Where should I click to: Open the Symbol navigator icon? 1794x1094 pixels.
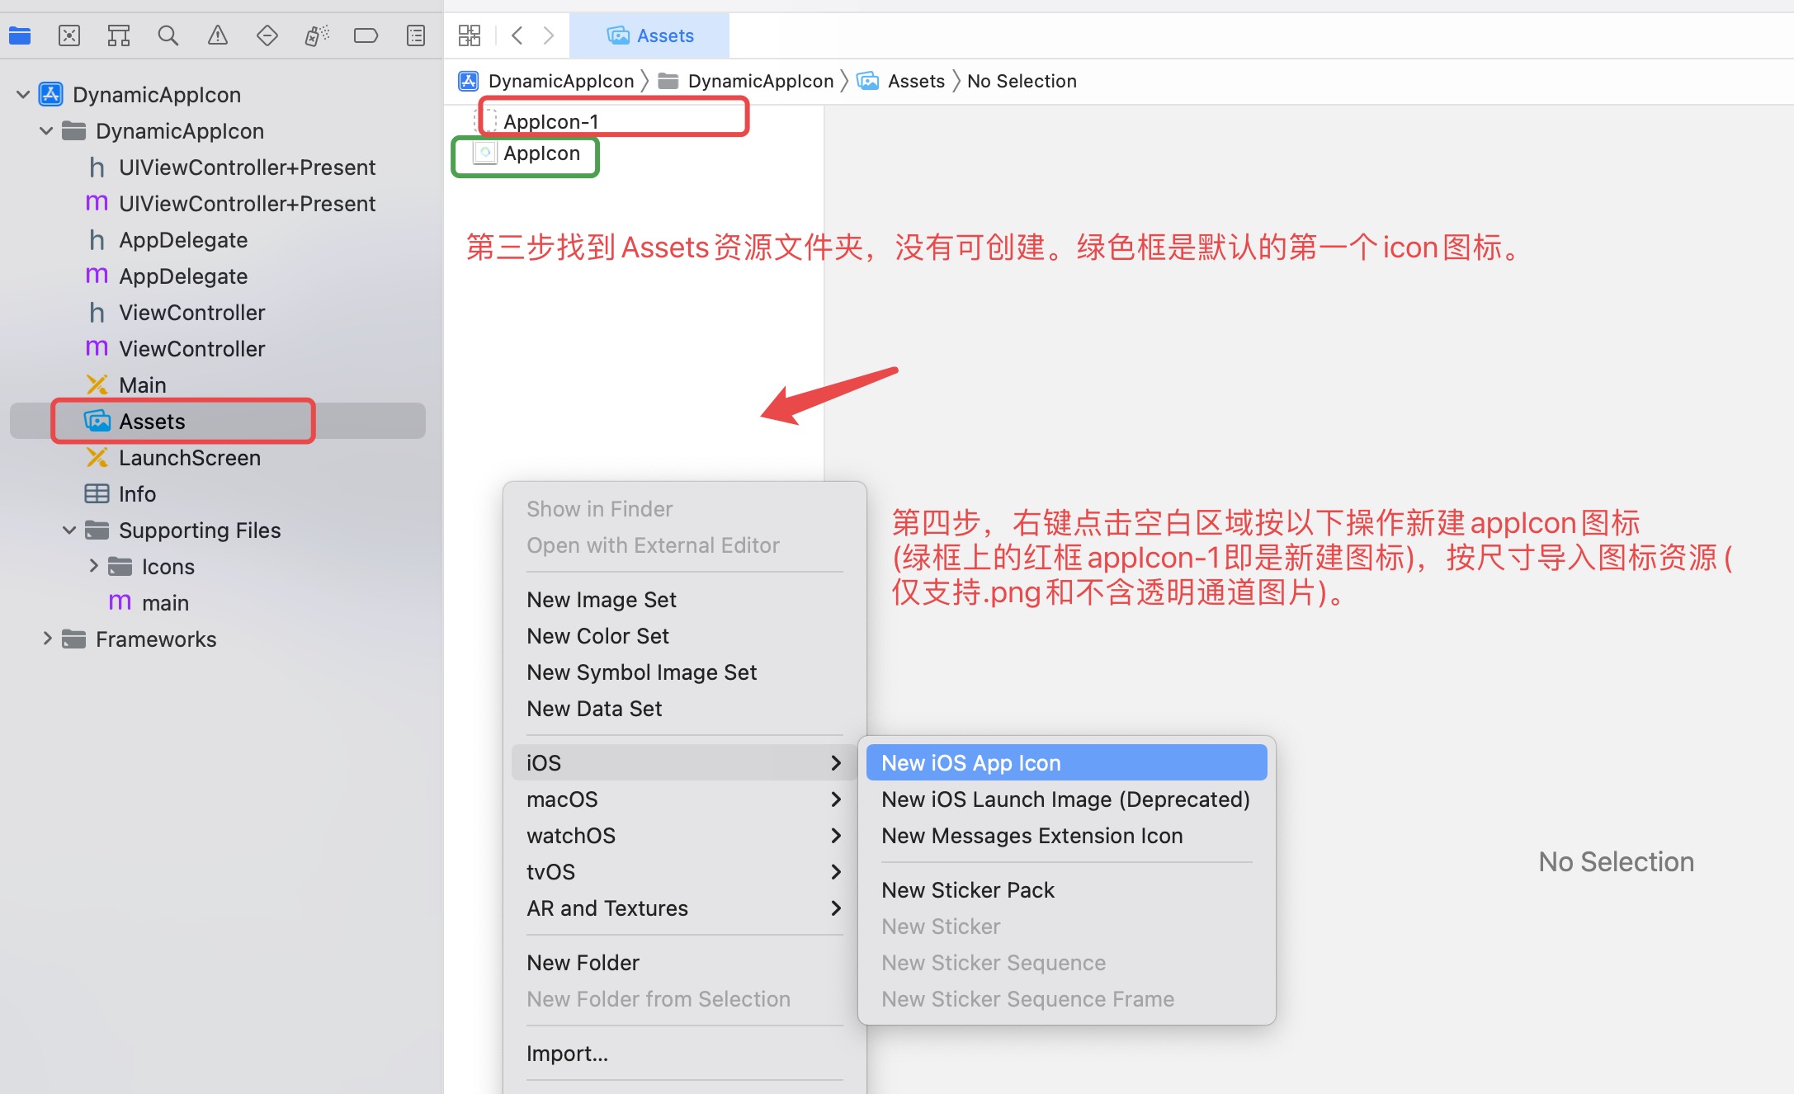(119, 35)
